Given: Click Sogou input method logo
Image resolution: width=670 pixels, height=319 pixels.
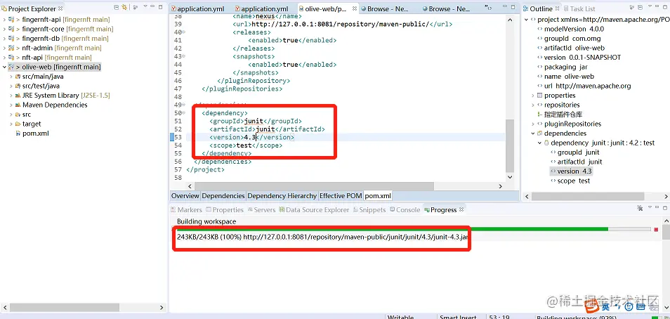Looking at the screenshot, I should pos(592,306).
